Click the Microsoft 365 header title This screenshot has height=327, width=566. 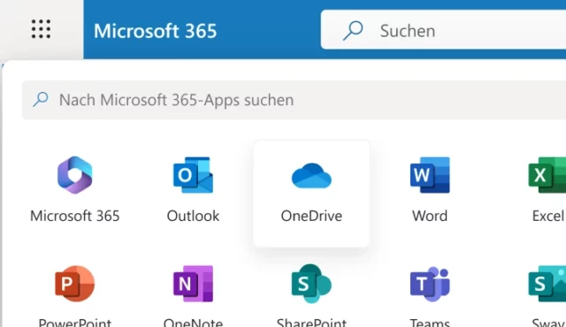156,31
